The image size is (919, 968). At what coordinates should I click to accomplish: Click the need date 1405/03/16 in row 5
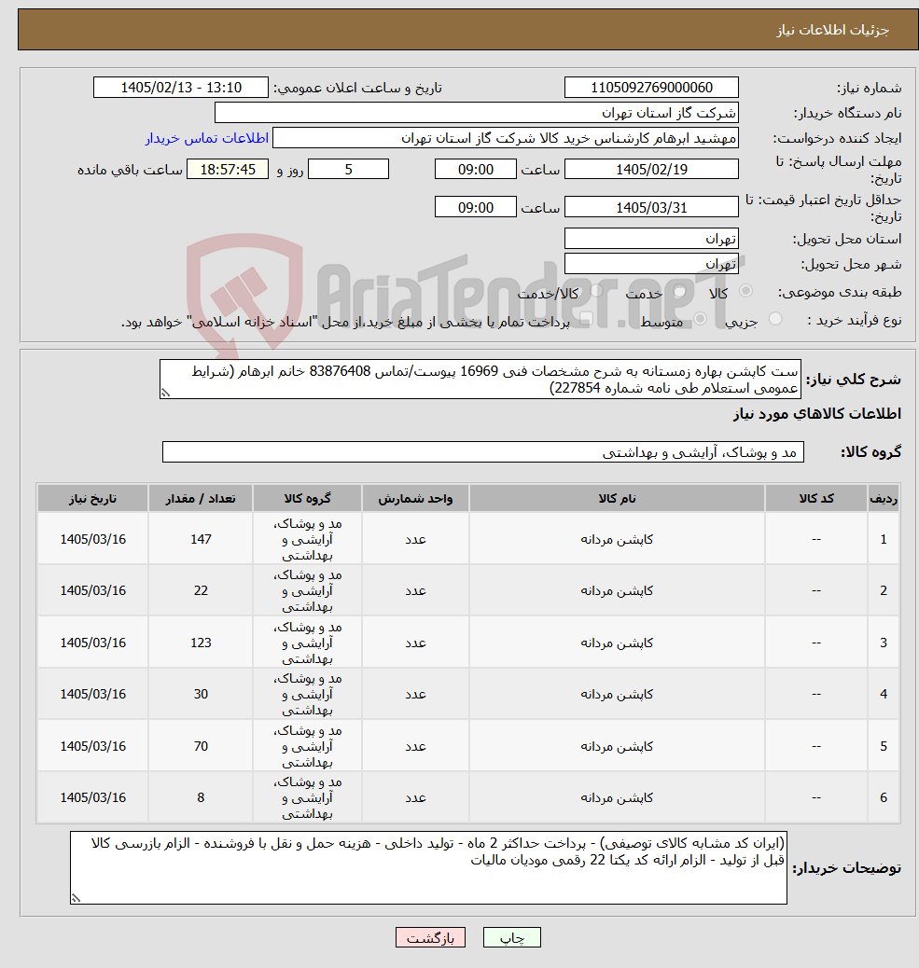pyautogui.click(x=92, y=746)
